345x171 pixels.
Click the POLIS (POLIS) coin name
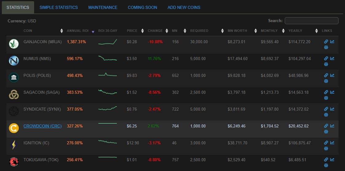click(x=37, y=75)
